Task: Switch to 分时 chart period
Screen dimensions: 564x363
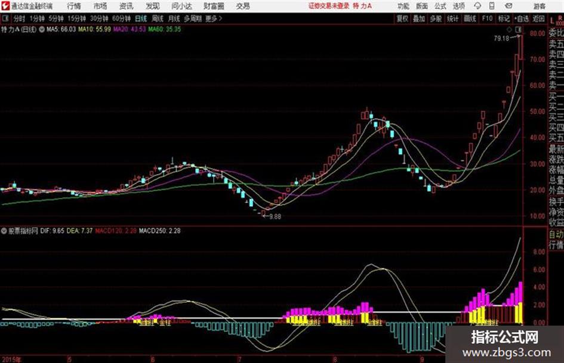Action: pos(19,18)
